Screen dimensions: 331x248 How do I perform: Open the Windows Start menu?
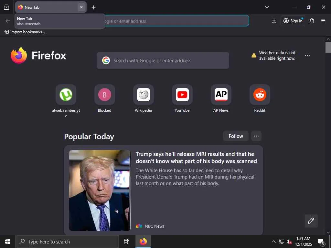(8, 242)
